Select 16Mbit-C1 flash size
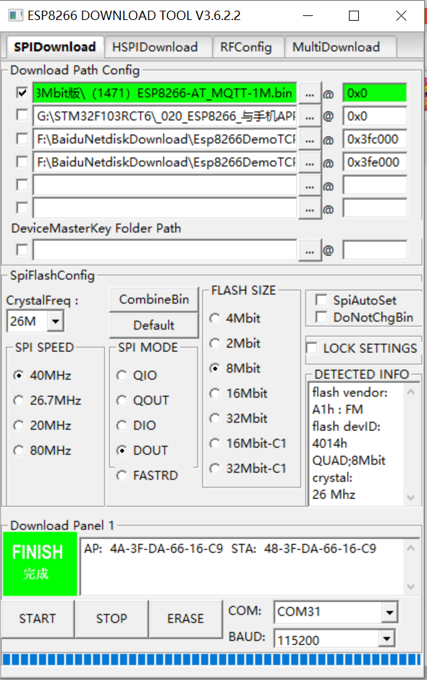The height and width of the screenshot is (680, 427). (248, 444)
